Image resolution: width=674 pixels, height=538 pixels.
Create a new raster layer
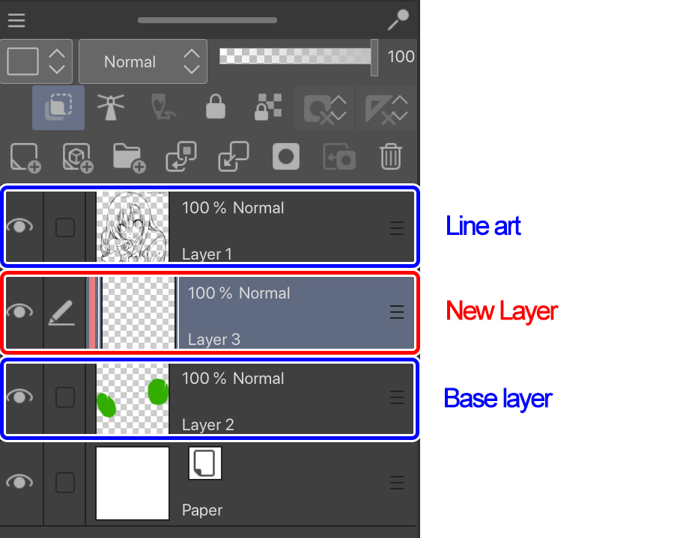[x=25, y=158]
